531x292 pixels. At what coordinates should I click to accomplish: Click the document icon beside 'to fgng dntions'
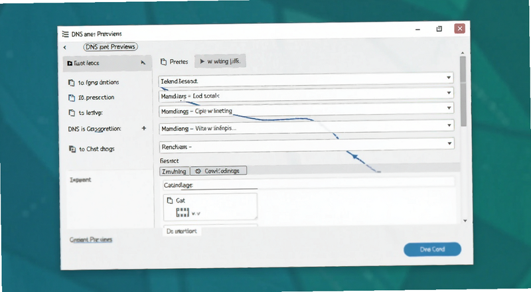point(71,83)
